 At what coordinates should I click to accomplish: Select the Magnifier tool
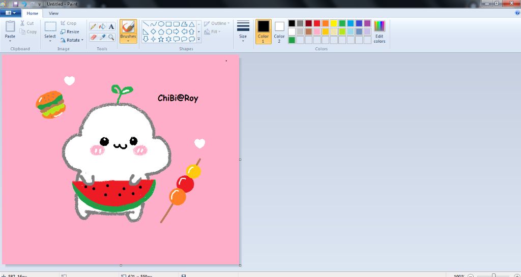(x=111, y=37)
